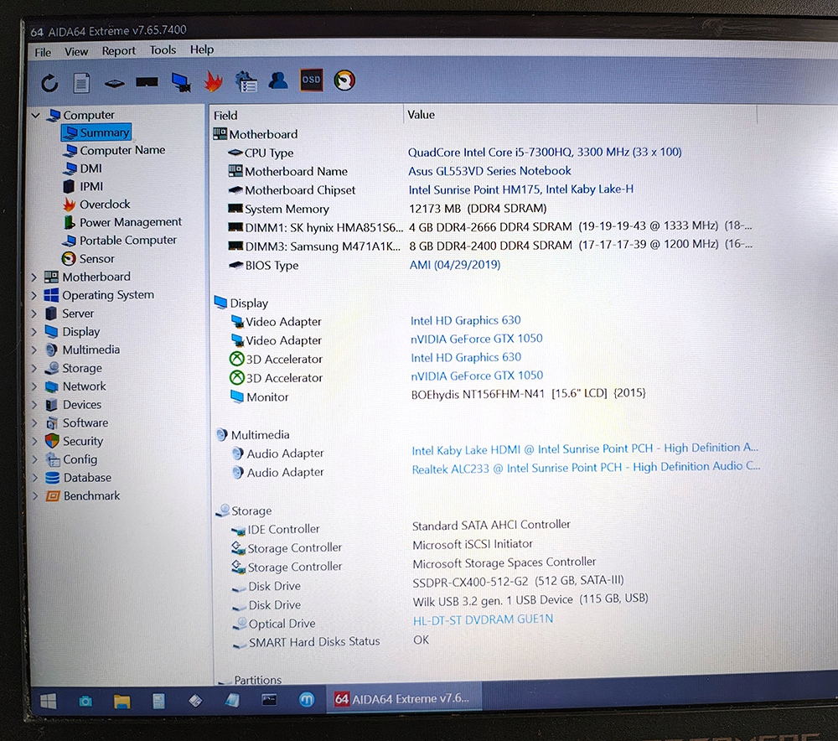Click the flame System Stability Test icon

click(x=213, y=82)
